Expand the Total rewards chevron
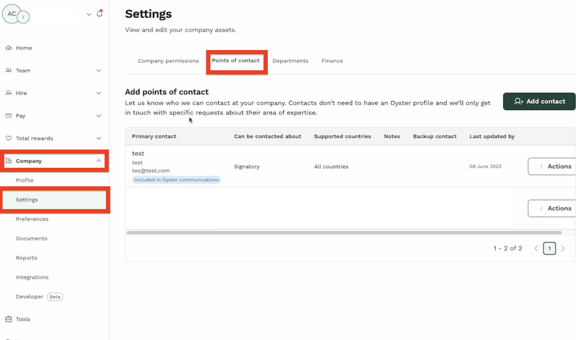Viewport: 576px width, 340px height. (x=99, y=138)
